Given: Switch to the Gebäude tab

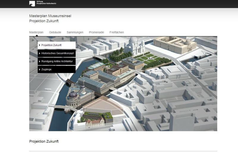Looking at the screenshot, I should pyautogui.click(x=55, y=32).
